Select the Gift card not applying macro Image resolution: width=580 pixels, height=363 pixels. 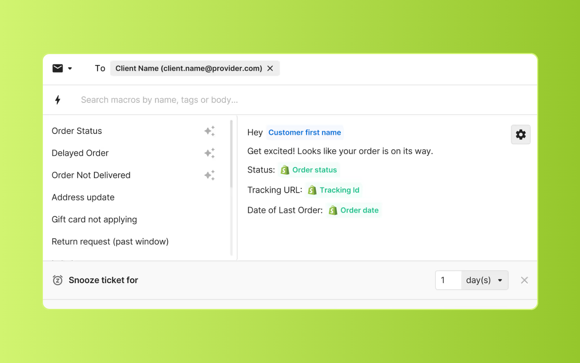click(x=94, y=219)
